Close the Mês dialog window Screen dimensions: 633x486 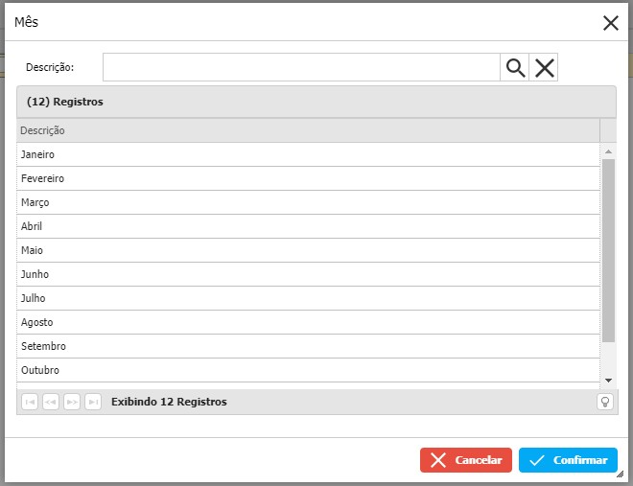tap(610, 23)
